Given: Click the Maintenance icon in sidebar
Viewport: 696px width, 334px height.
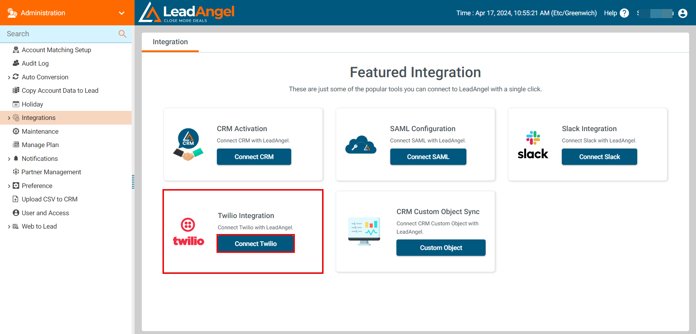Looking at the screenshot, I should (x=16, y=131).
